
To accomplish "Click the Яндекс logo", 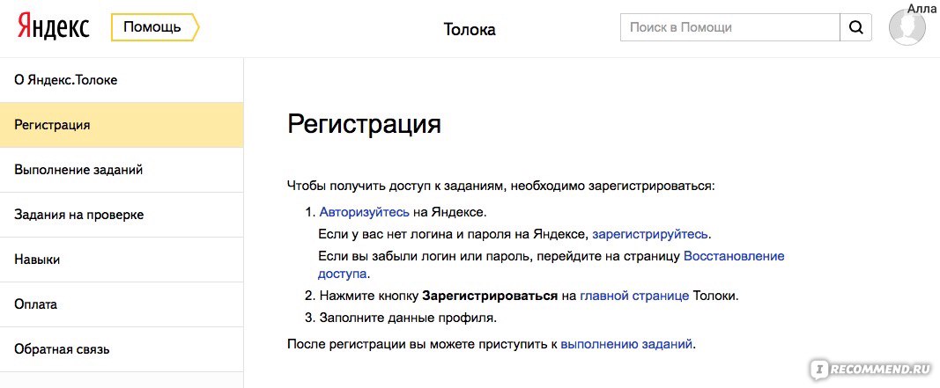I will (x=53, y=27).
